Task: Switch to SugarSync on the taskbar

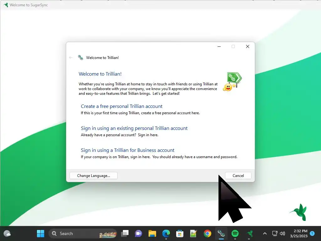Action: pos(249,233)
